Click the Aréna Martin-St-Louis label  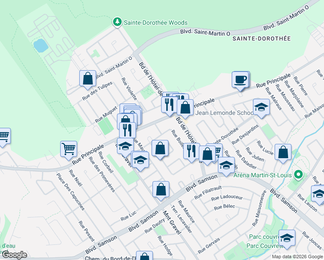[262, 175]
